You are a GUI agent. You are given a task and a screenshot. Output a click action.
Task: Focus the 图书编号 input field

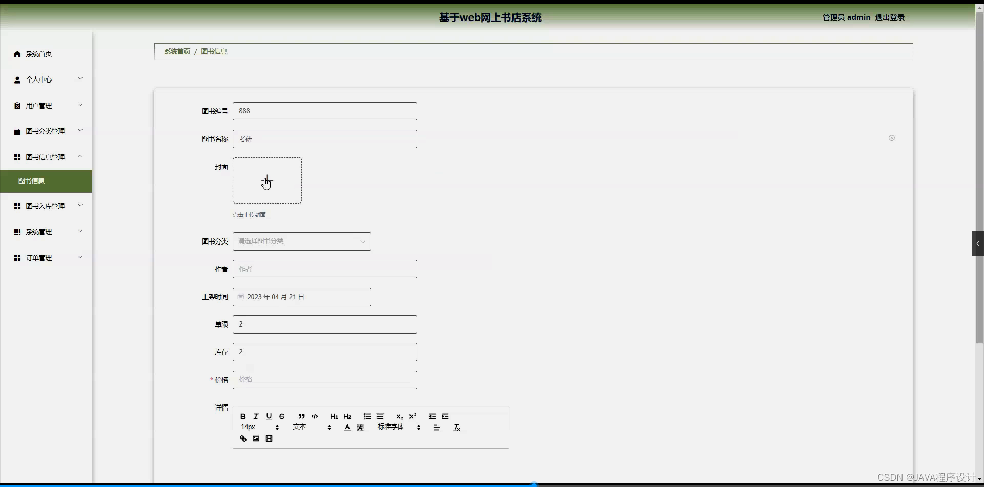(x=325, y=111)
